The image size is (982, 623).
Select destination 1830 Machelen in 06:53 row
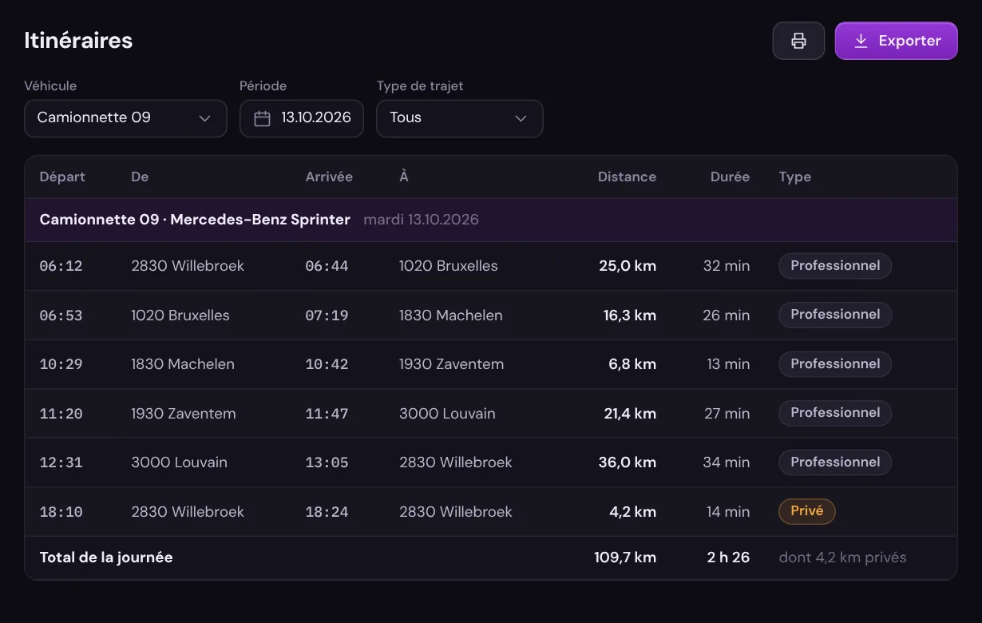pos(451,315)
